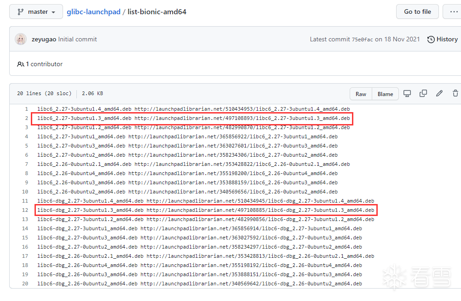Click the line for libc6_2.27-3ubuntu1_amd64.deb
Screen dimensions: 461x301
(187, 136)
